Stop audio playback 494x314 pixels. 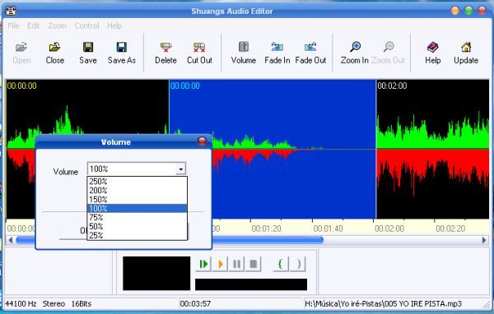point(254,264)
